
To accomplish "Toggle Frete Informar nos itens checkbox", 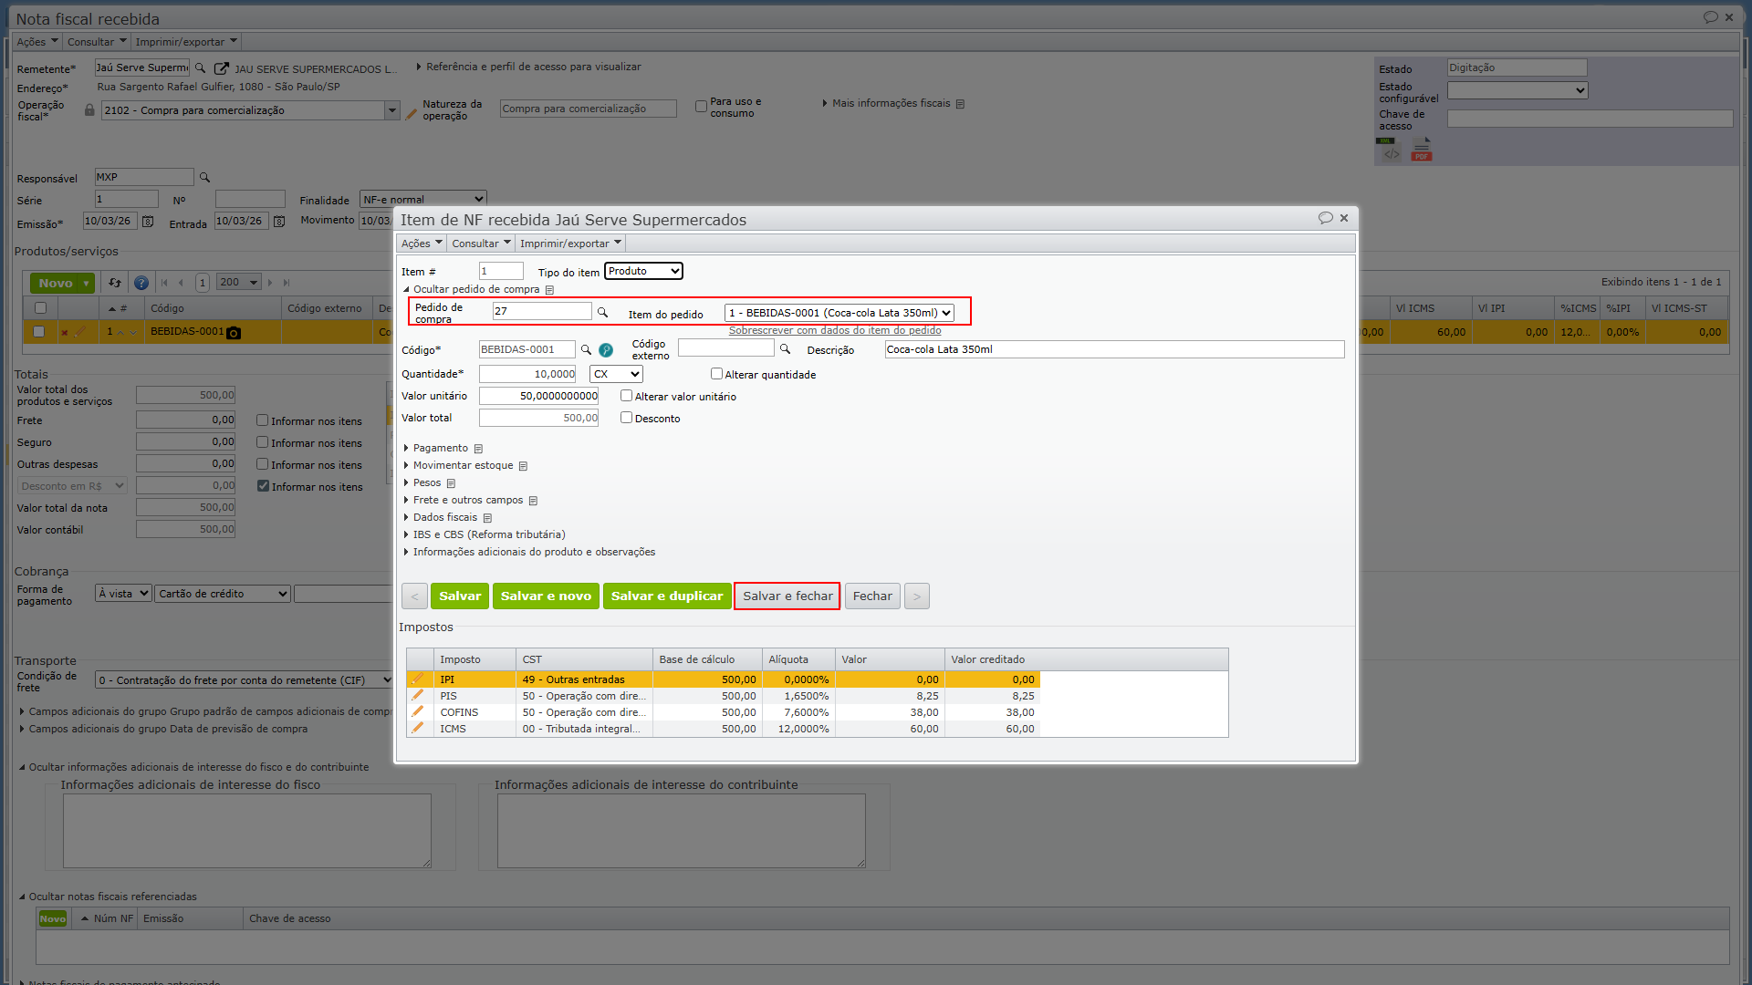I will coord(262,420).
